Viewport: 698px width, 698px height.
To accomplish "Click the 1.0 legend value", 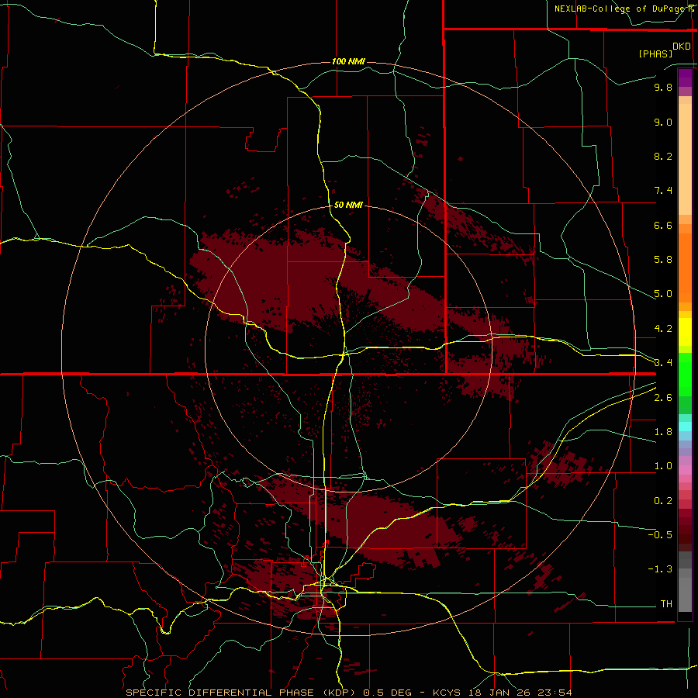I will (663, 466).
